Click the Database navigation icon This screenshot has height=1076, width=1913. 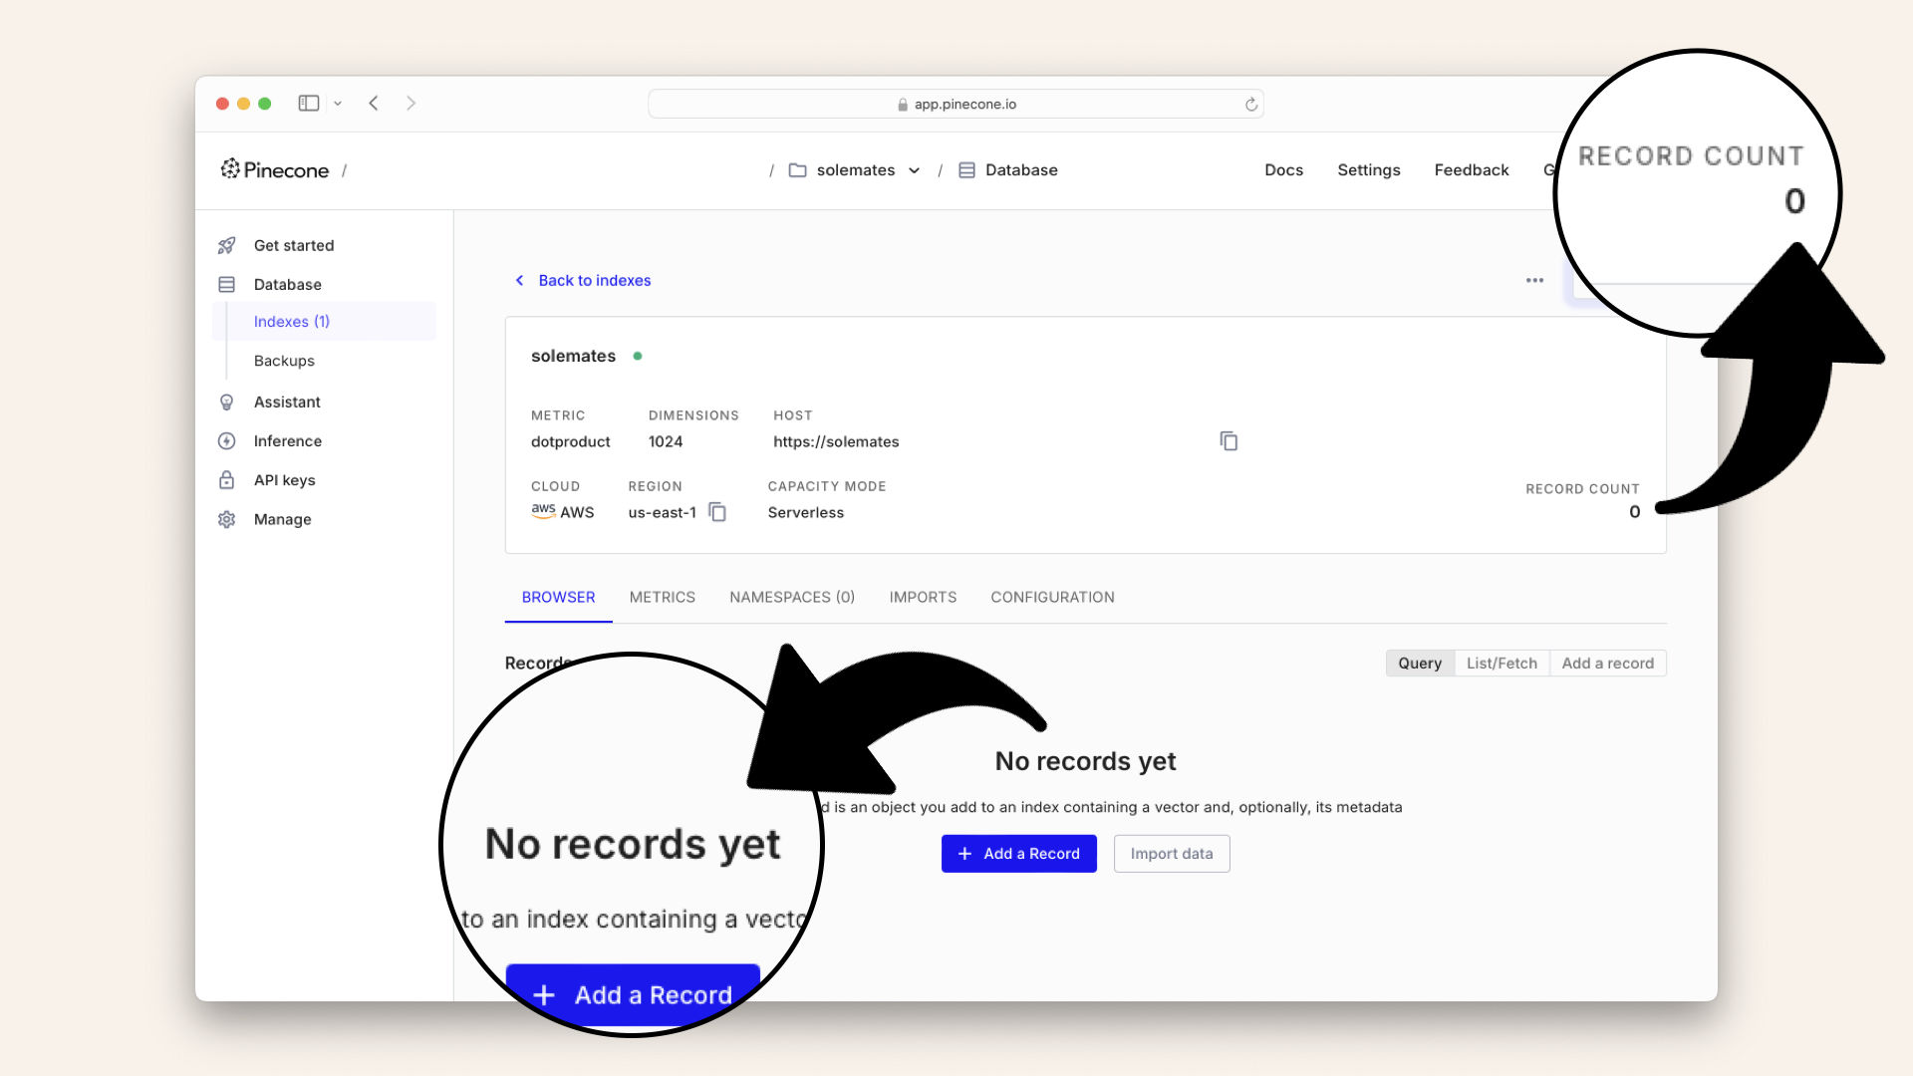(226, 284)
